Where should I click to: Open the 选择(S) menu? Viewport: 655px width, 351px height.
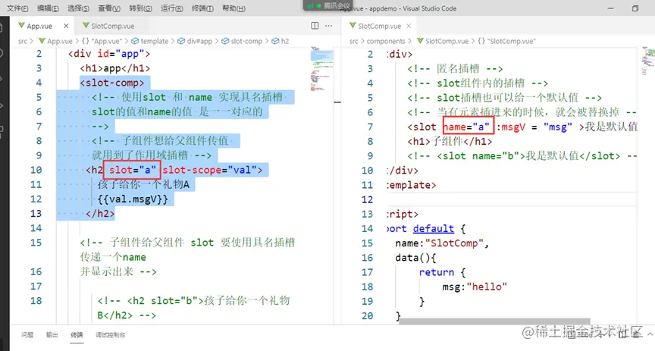(x=78, y=8)
